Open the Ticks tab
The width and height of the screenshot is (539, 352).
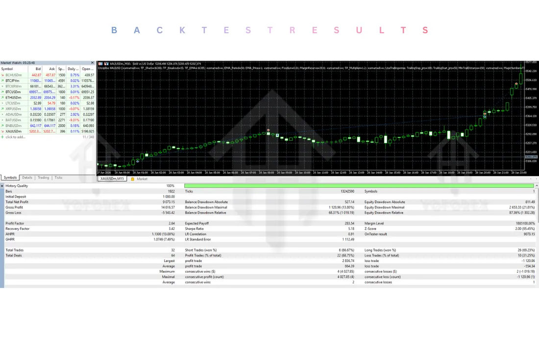[x=58, y=177]
